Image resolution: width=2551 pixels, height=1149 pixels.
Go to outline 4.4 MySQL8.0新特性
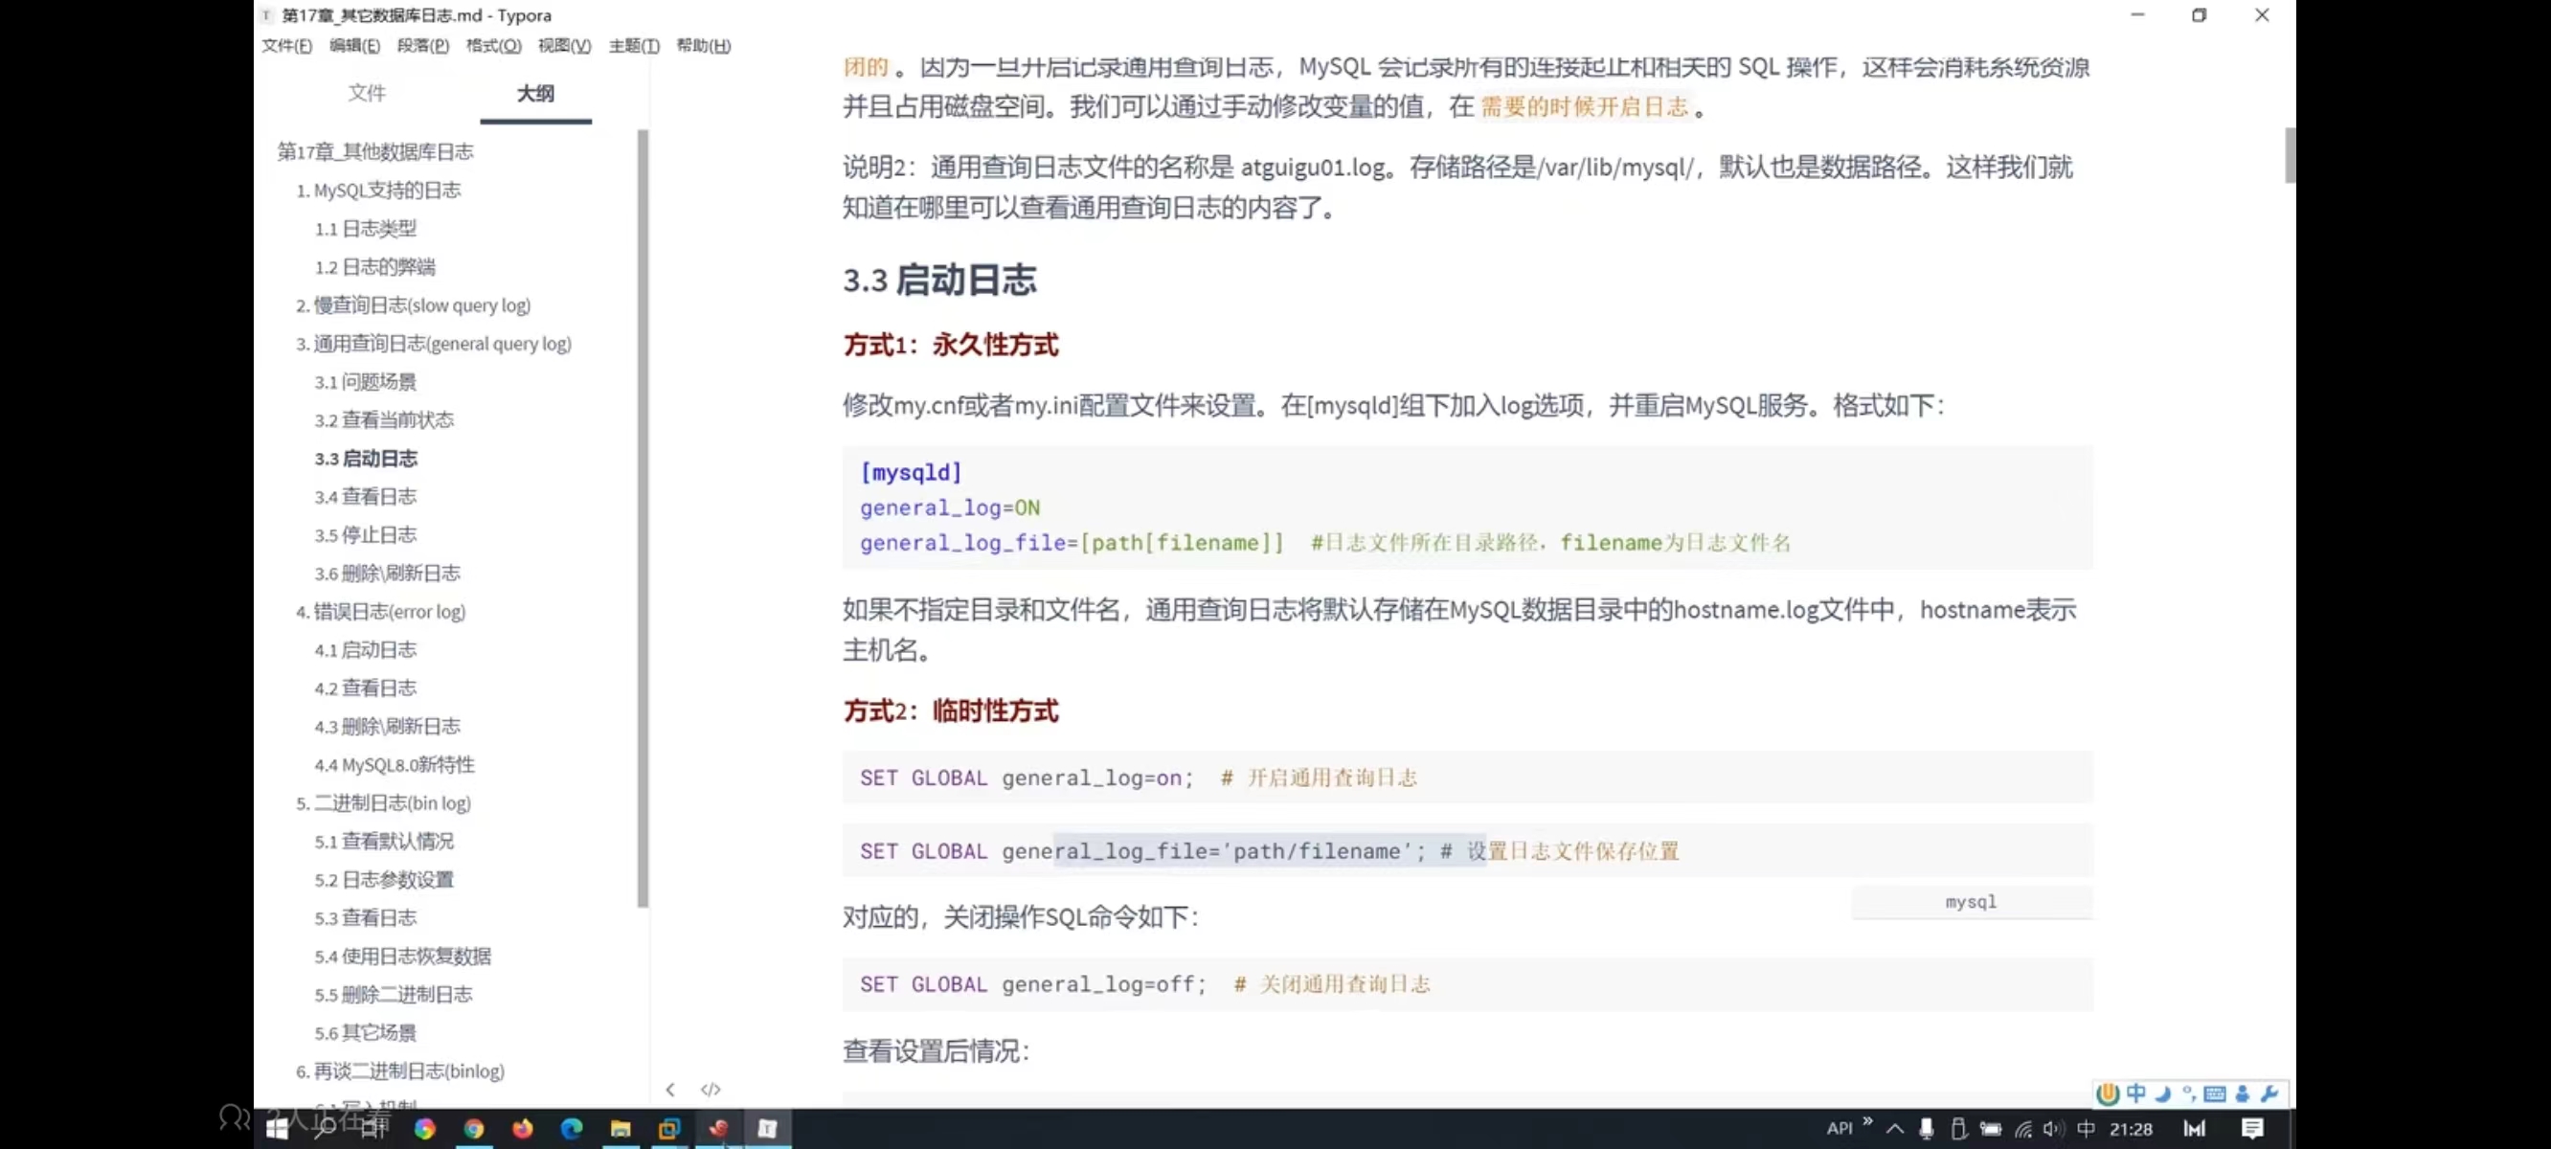tap(395, 765)
